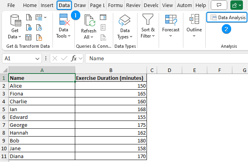This screenshot has width=248, height=162.
Task: Open the Data Tools group
Action: coord(63,26)
